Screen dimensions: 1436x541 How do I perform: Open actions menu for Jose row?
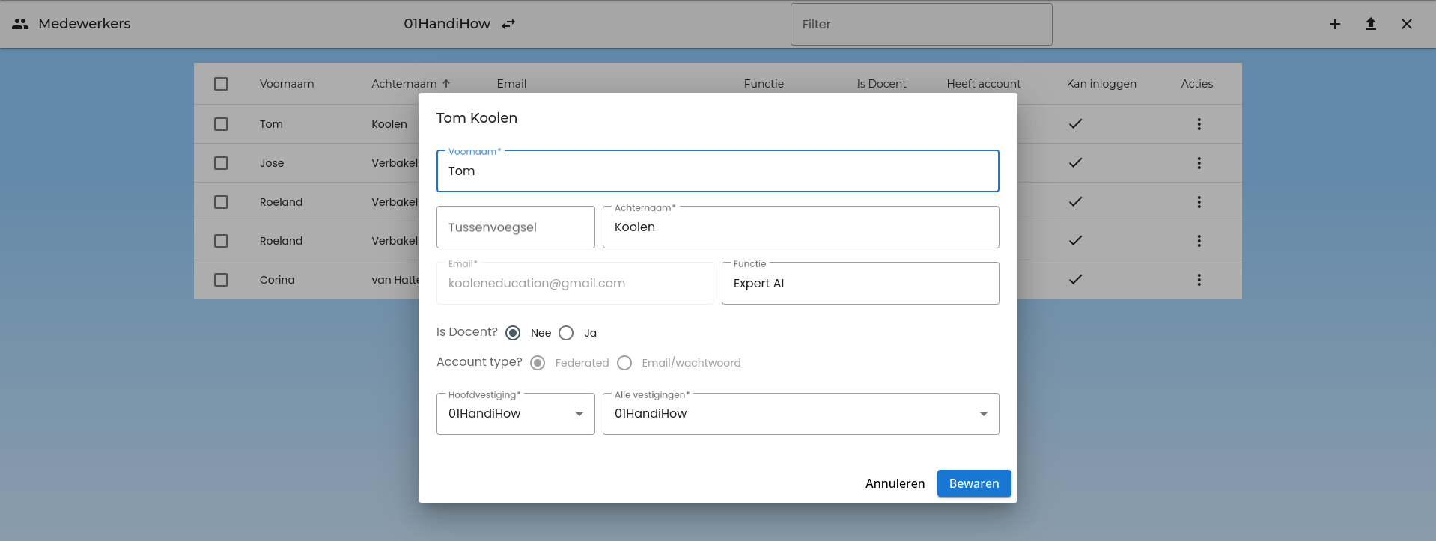tap(1198, 163)
